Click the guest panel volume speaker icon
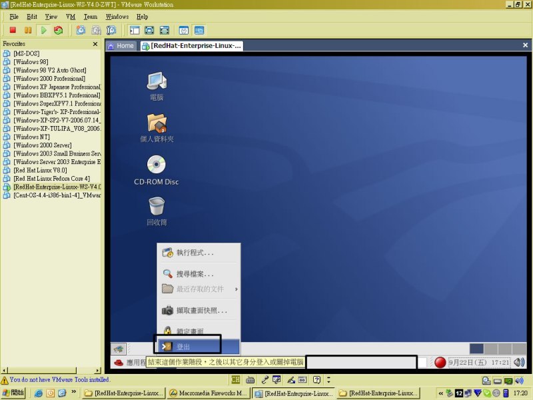Screen dimensions: 533x400 [x=519, y=362]
